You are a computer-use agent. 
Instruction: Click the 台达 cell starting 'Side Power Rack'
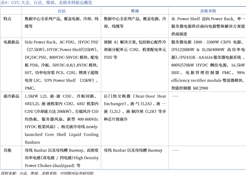[x=61, y=65]
